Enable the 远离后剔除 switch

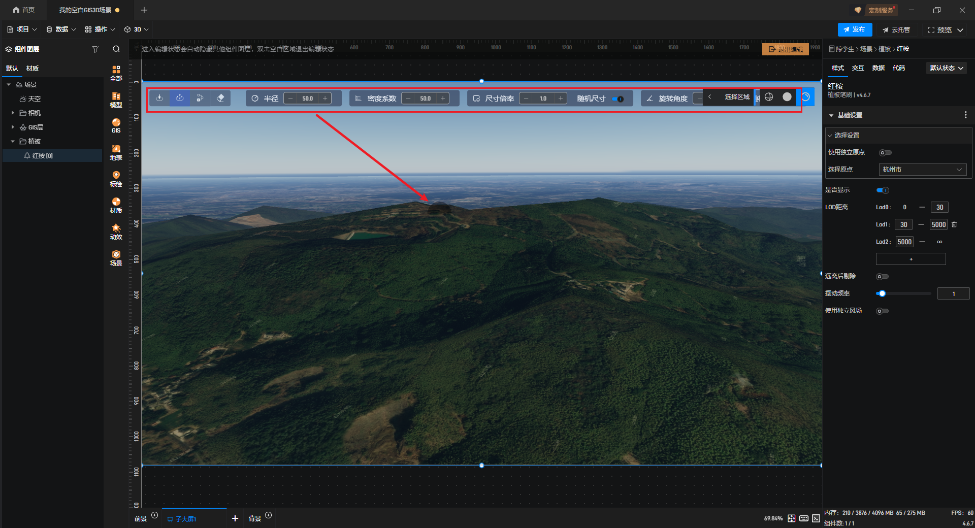point(882,277)
